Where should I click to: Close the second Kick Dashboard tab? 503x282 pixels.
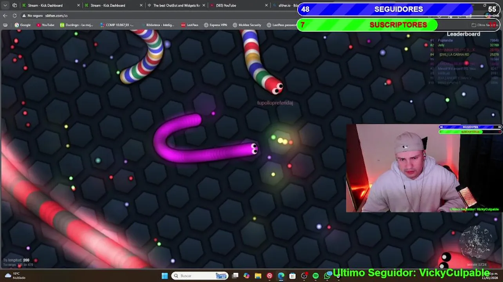click(x=141, y=5)
